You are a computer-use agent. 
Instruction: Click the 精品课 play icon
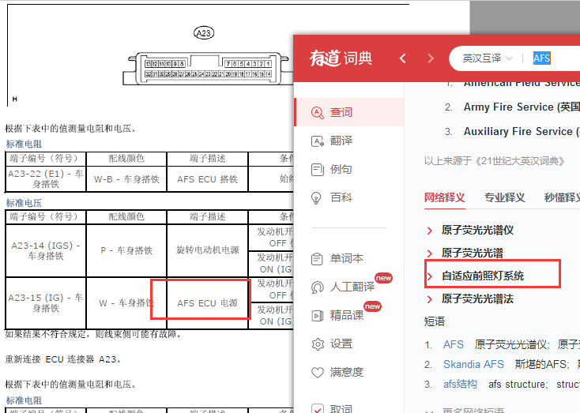point(318,315)
